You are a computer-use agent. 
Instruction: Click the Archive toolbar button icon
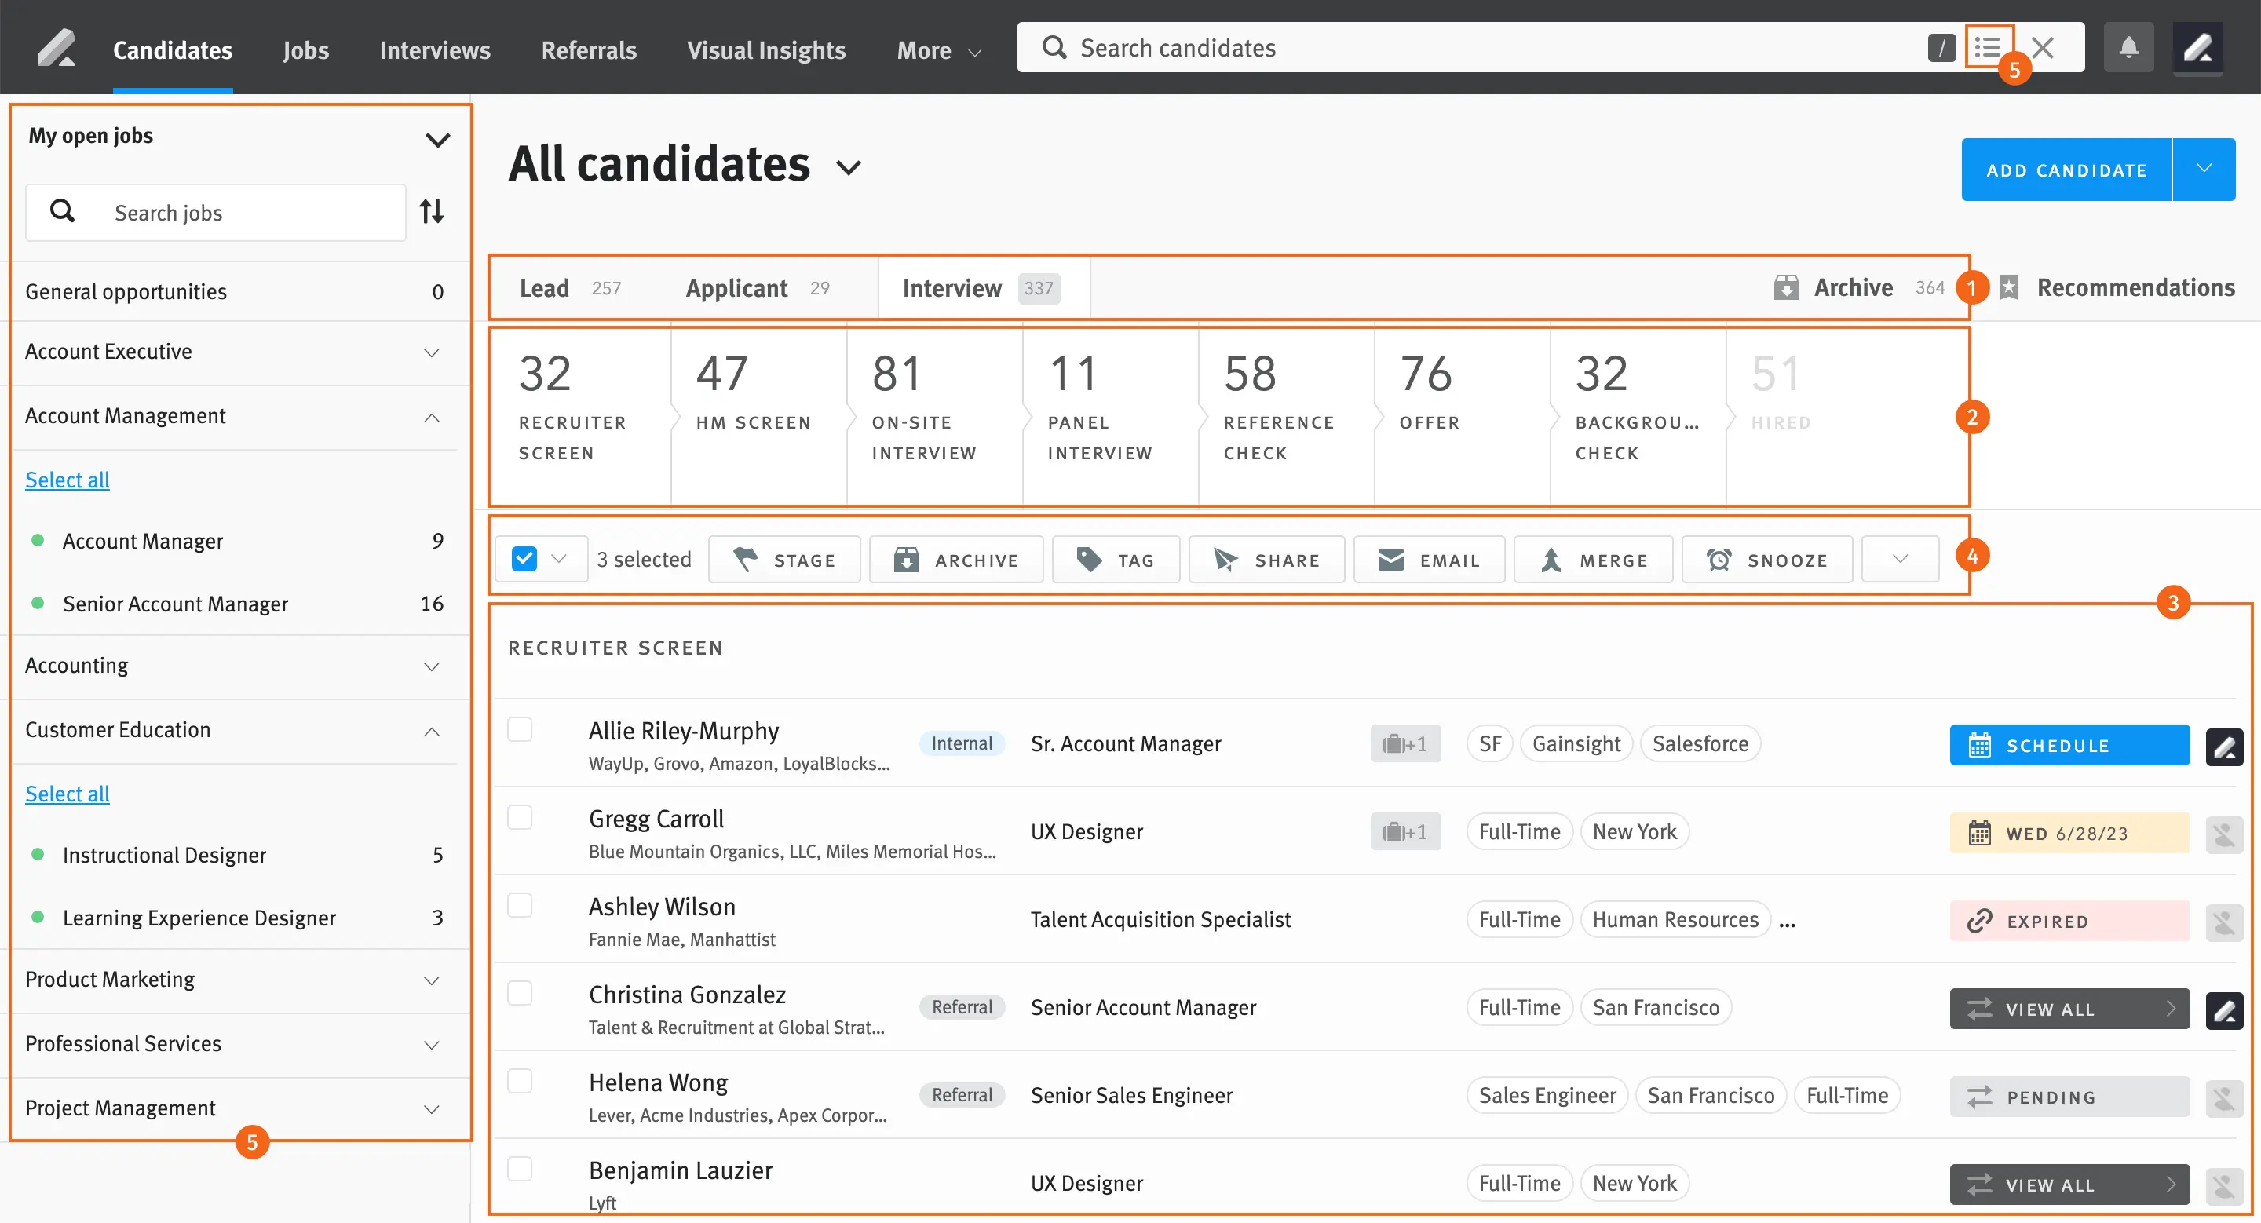(906, 560)
